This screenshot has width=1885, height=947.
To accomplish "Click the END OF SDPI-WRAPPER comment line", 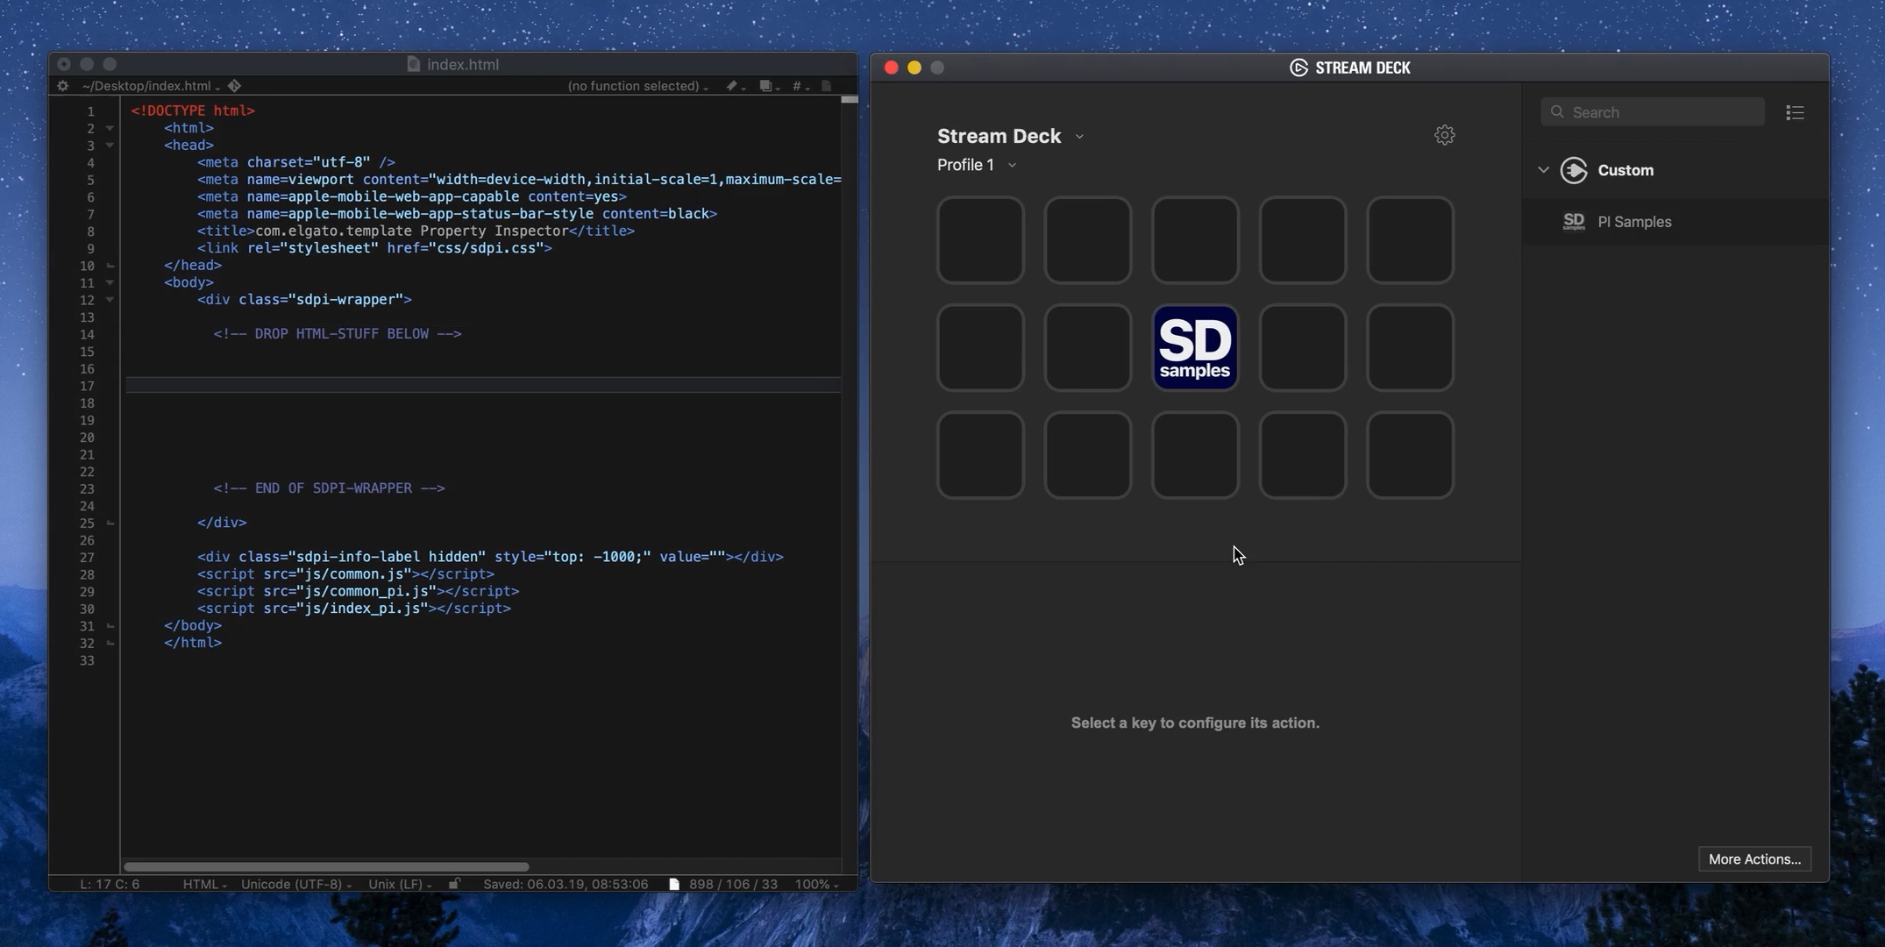I will coord(329,488).
